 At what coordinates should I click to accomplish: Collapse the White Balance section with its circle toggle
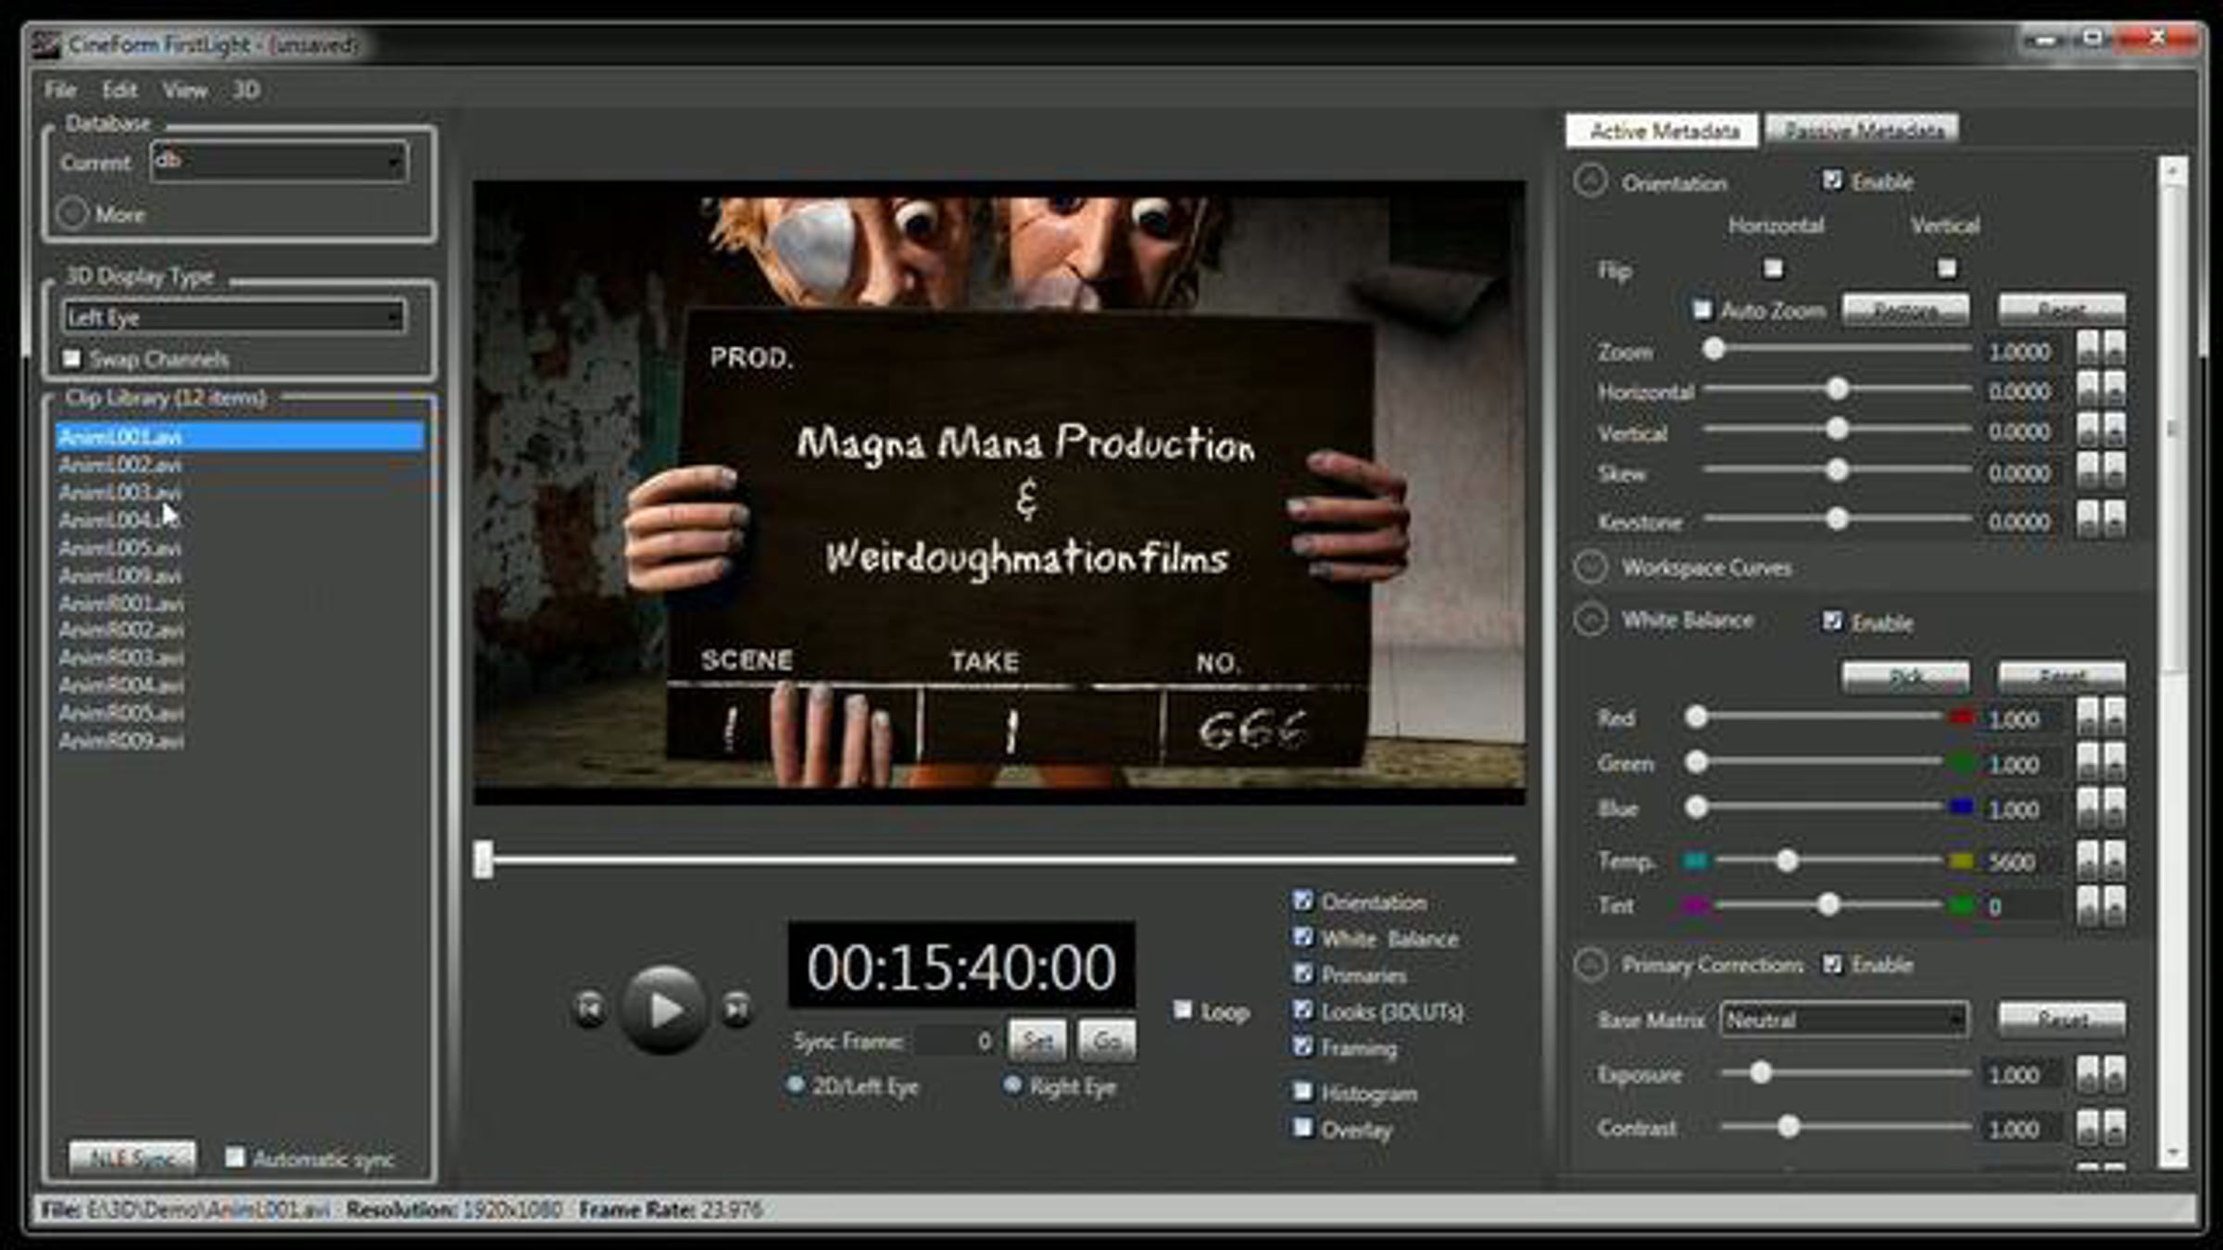click(1590, 619)
